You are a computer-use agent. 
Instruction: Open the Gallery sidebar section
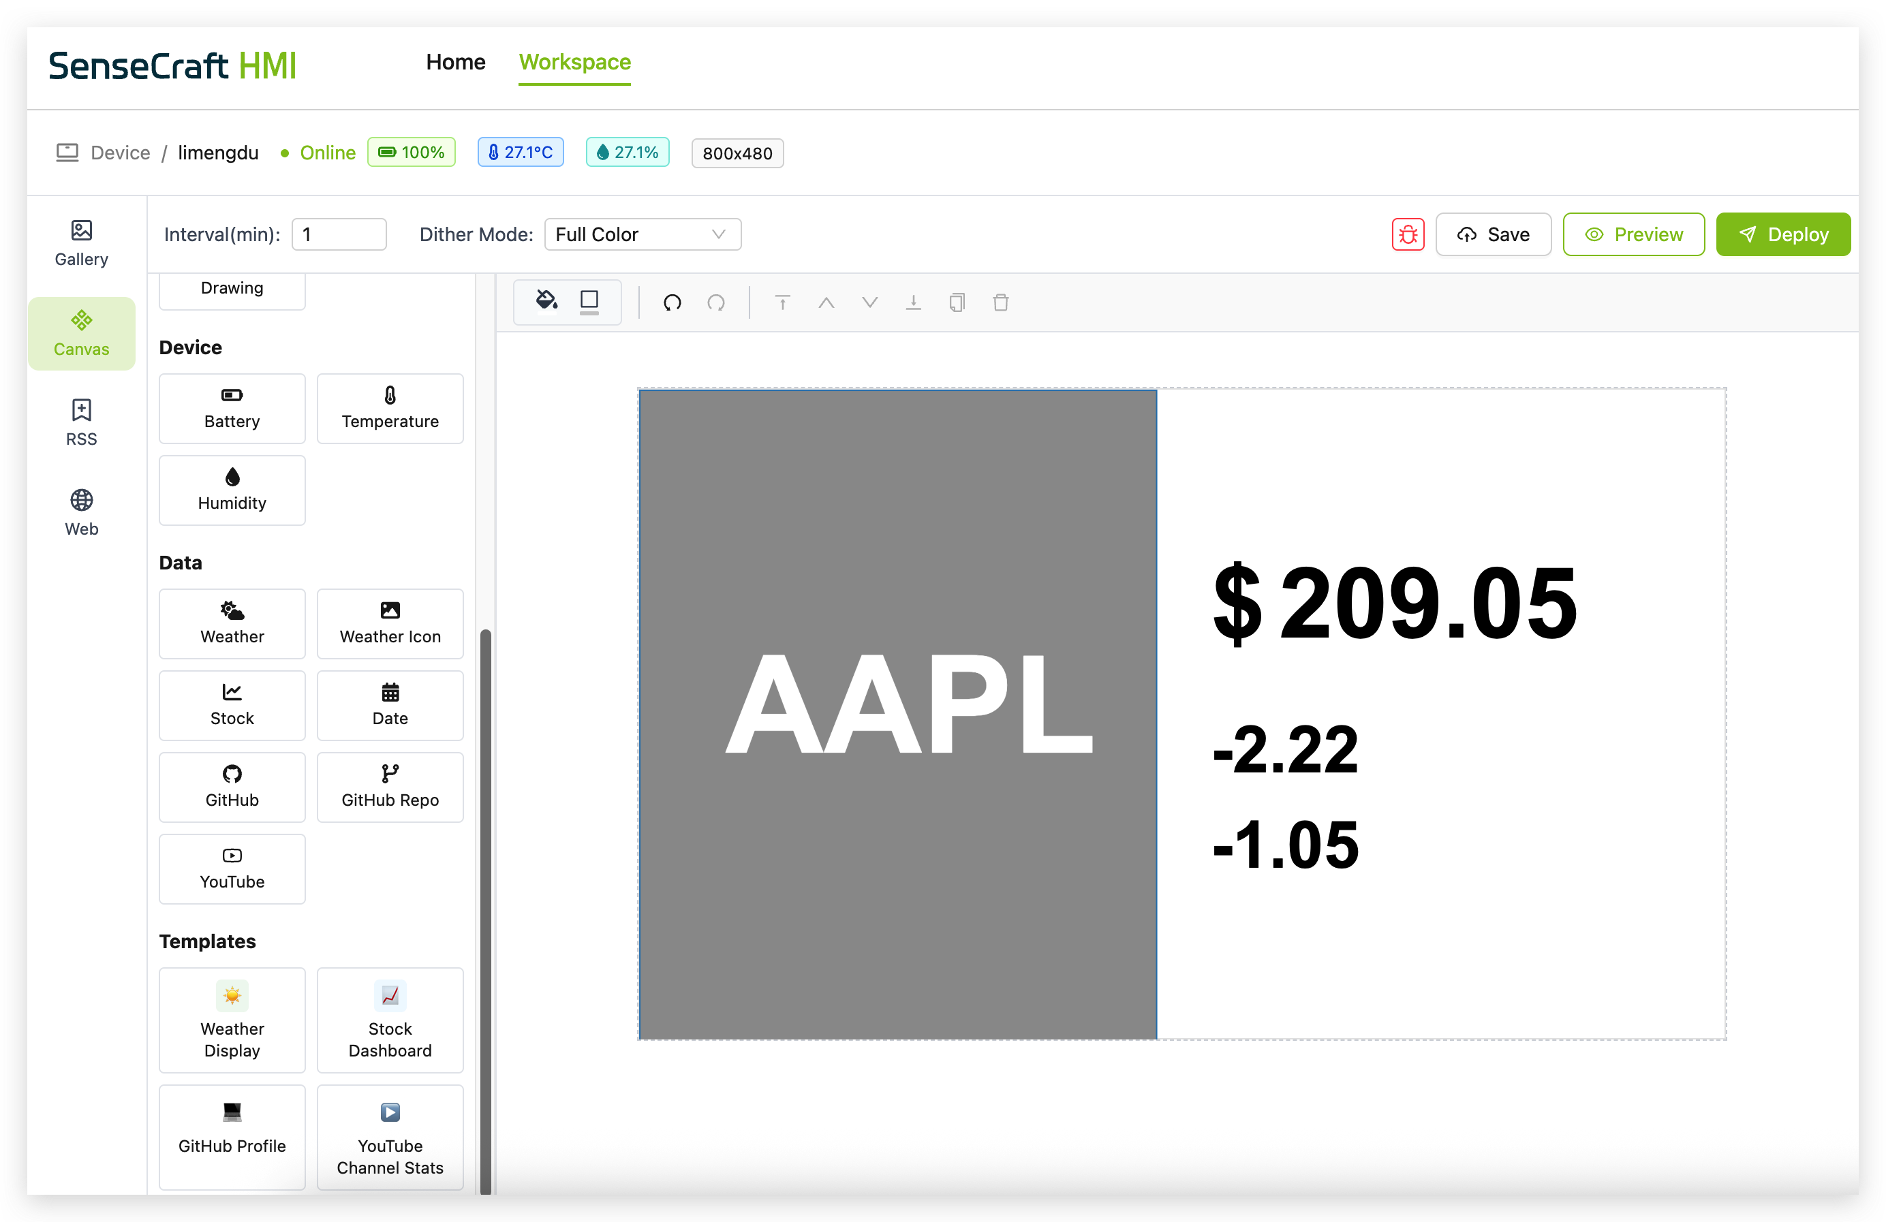click(x=81, y=243)
